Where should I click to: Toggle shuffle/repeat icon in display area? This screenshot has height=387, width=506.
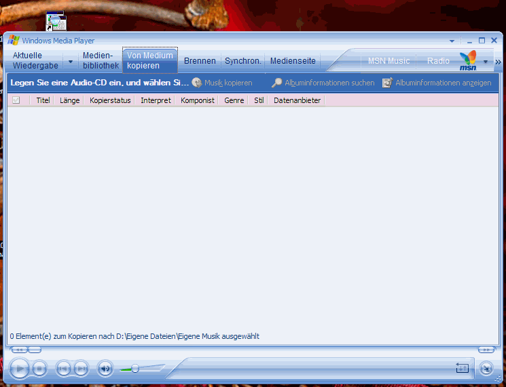click(x=462, y=367)
